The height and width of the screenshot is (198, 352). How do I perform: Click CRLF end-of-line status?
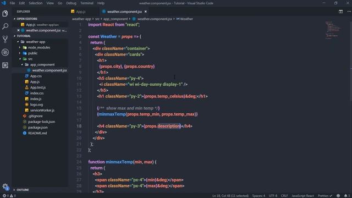[x=284, y=196]
